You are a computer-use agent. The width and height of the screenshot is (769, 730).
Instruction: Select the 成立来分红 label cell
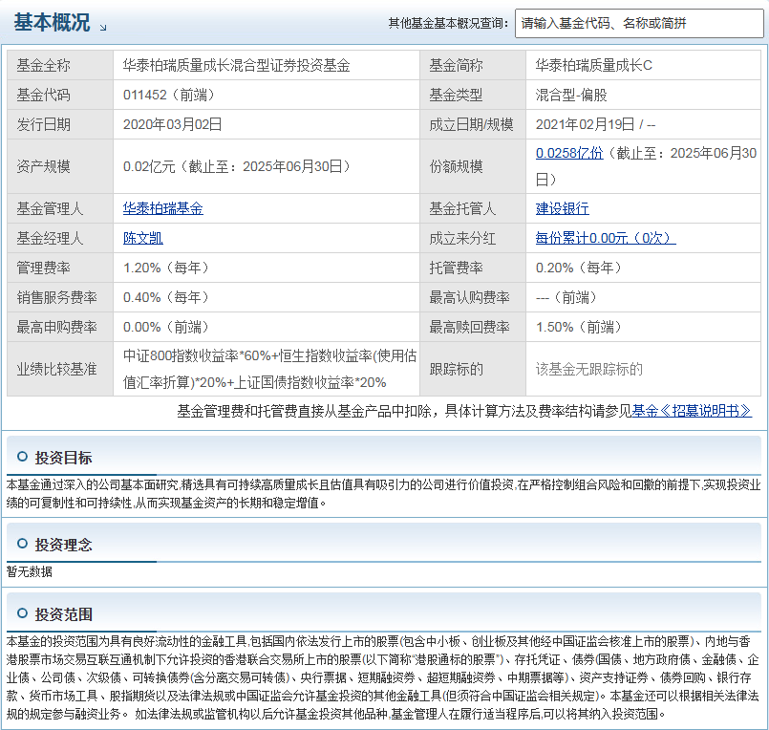(473, 238)
